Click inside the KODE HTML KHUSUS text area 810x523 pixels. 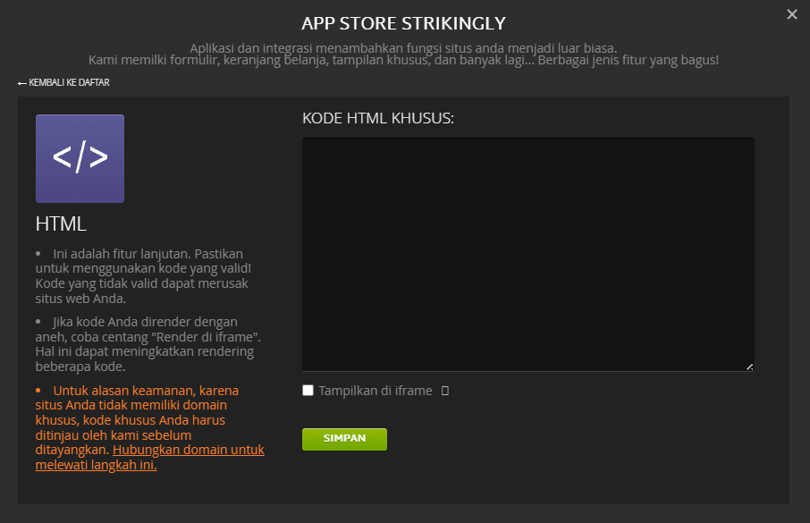click(527, 254)
